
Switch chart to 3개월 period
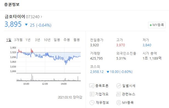tap(18, 40)
